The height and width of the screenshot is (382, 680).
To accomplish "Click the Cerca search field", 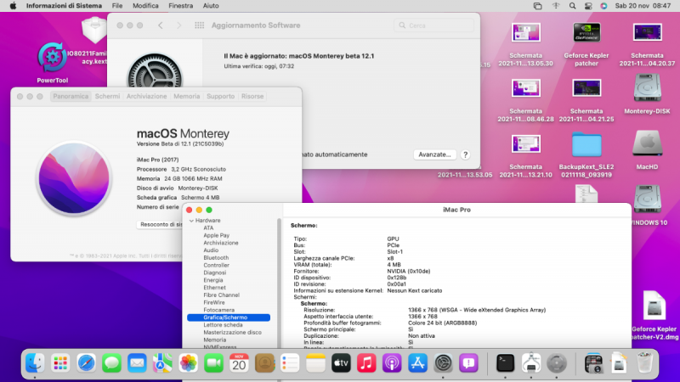I will (x=433, y=26).
